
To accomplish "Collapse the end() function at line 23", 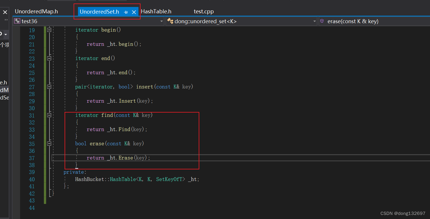I will point(49,58).
